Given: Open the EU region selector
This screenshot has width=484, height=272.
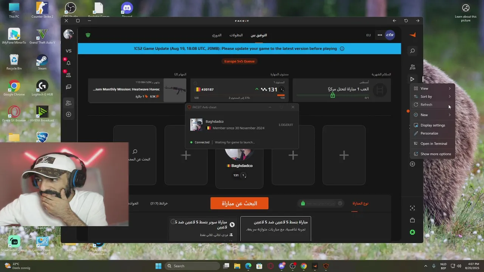Looking at the screenshot, I should click(x=368, y=35).
